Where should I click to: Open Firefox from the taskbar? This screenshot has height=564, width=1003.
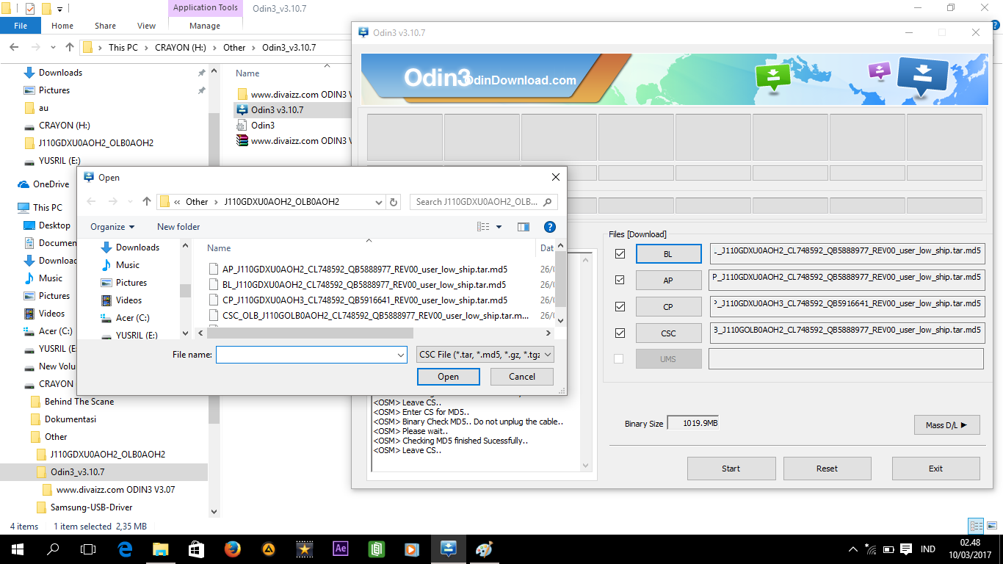[233, 549]
